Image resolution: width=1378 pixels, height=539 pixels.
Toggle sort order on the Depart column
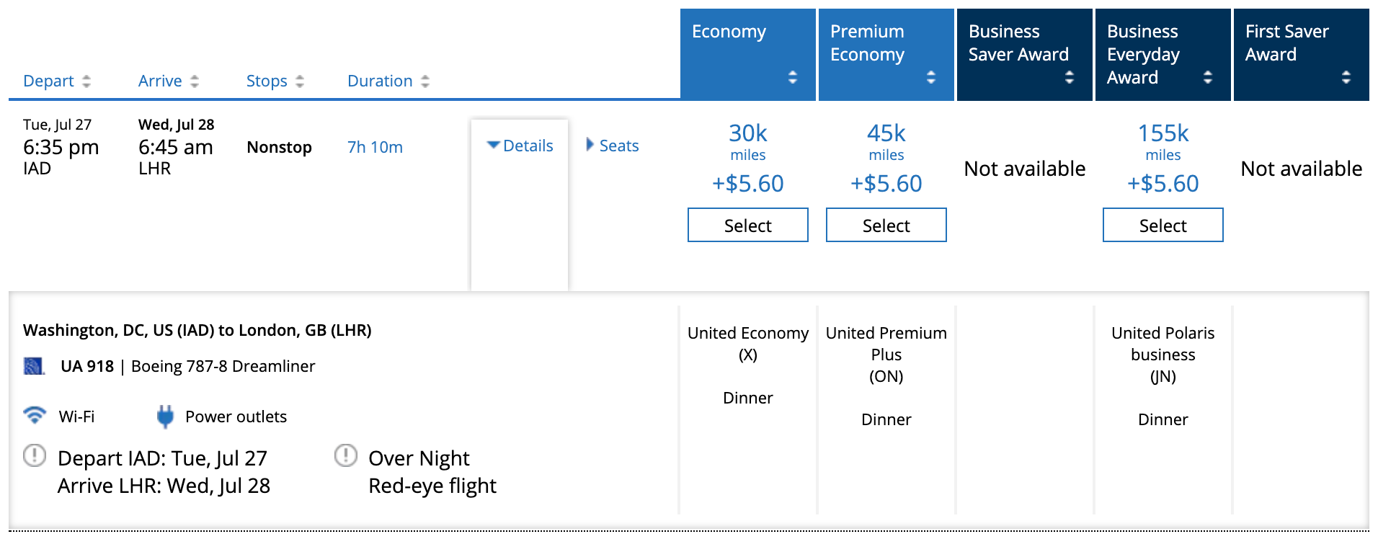coord(88,81)
